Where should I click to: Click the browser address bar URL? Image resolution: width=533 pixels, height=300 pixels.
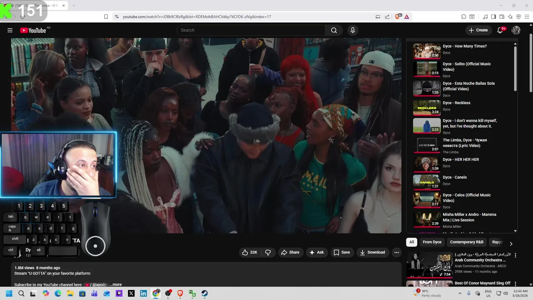[197, 17]
